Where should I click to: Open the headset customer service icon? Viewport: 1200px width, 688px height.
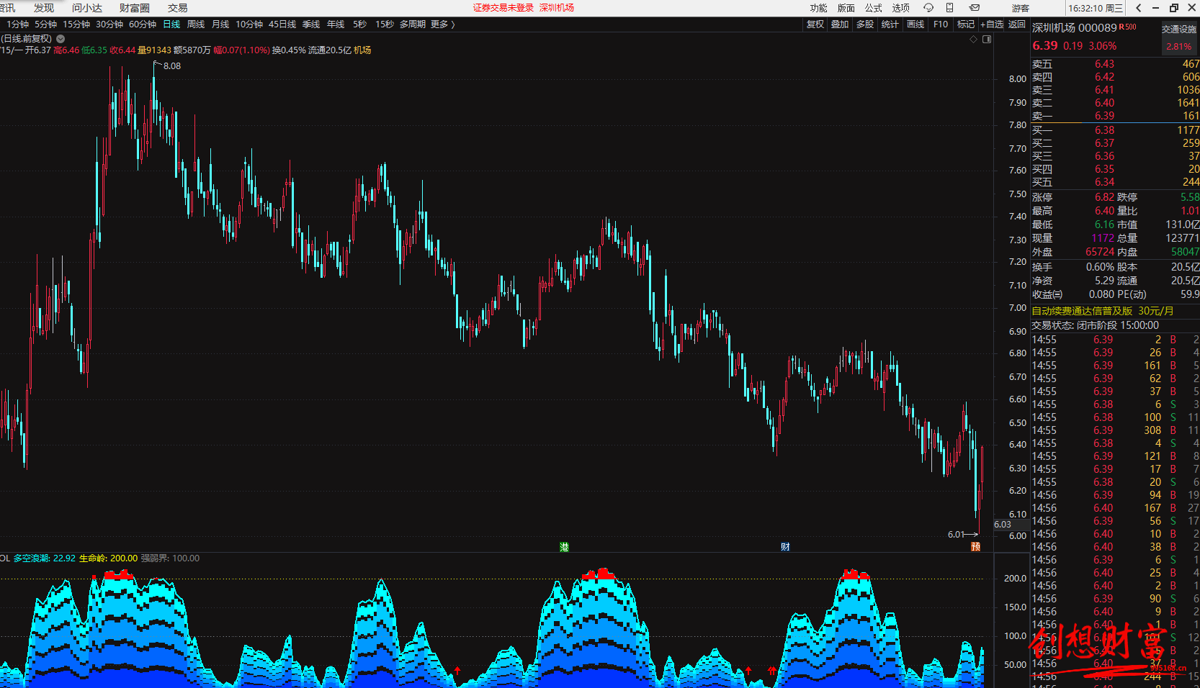point(928,8)
